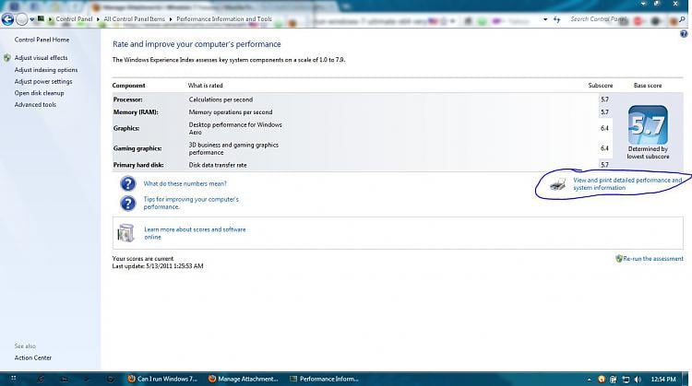Click the software box icon beside Learn more
Image resolution: width=692 pixels, height=386 pixels.
click(x=125, y=233)
